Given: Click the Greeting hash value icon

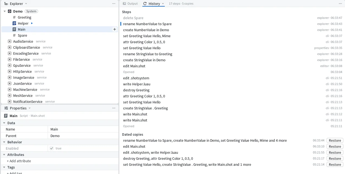Looking at the screenshot, I should (14, 17).
